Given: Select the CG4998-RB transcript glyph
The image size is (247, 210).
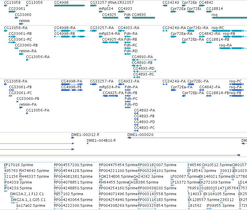Looking at the screenshot, I should [70, 37].
